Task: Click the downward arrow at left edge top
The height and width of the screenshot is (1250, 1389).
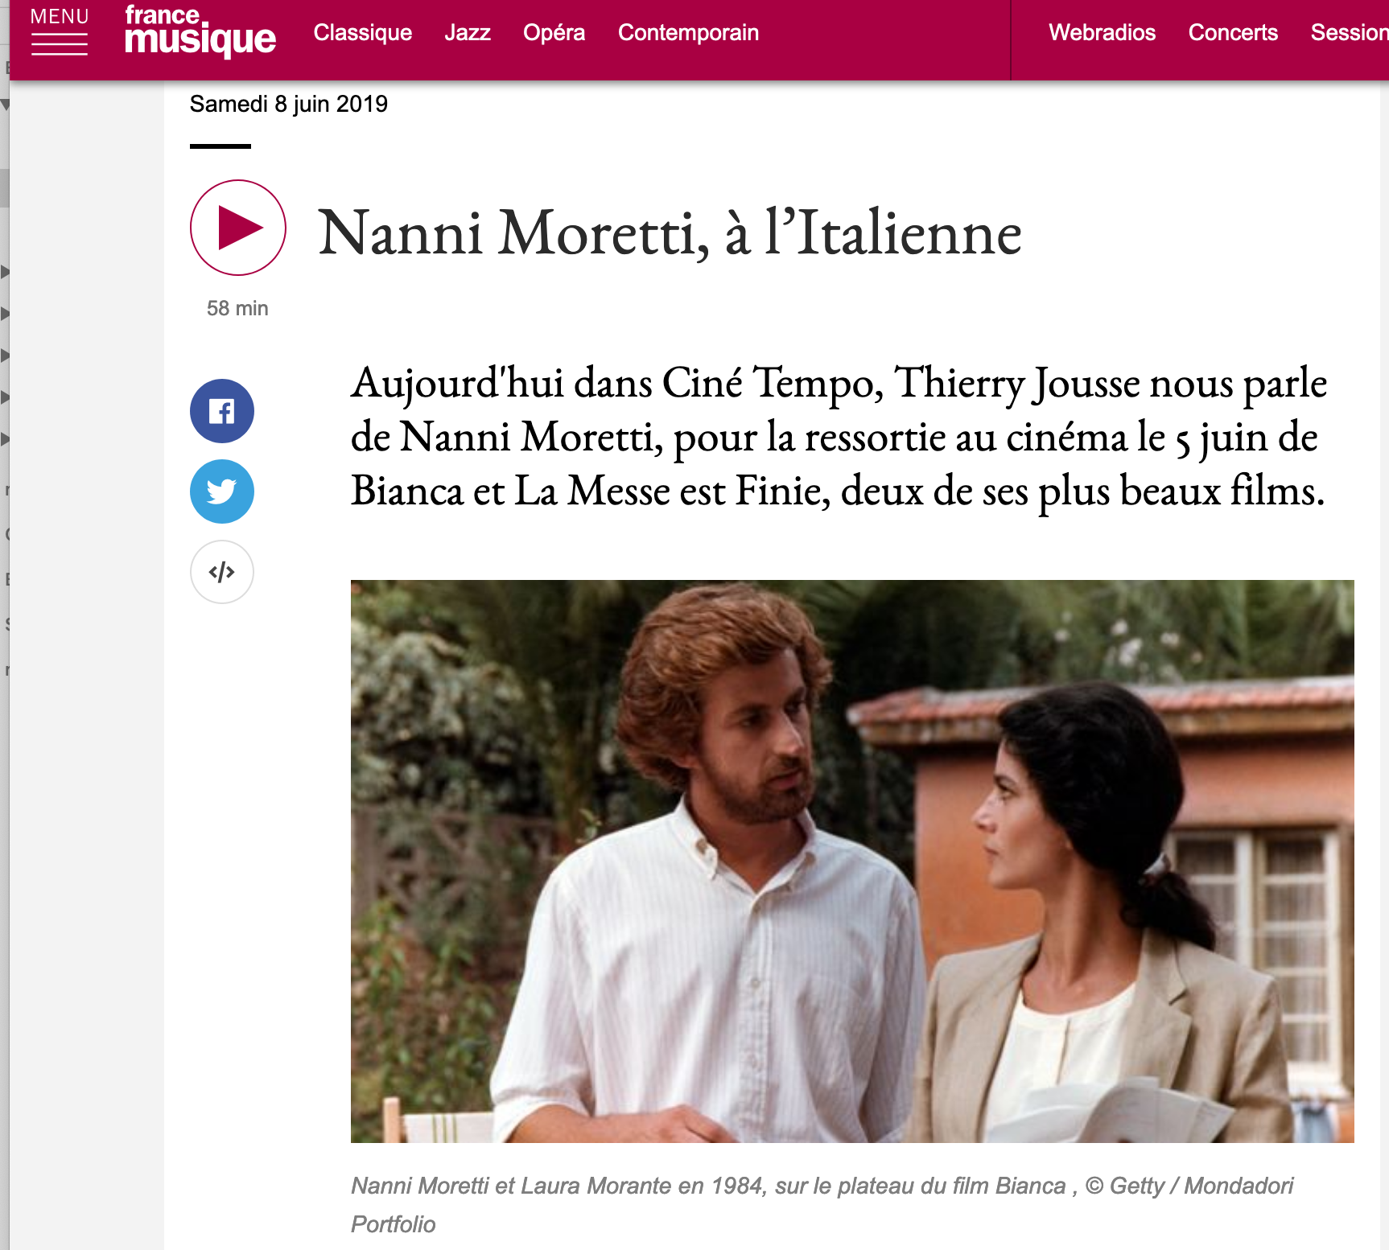Action: pos(5,105)
